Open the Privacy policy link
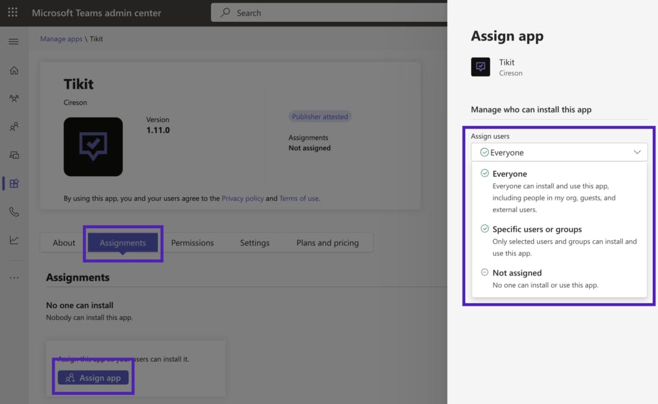The height and width of the screenshot is (404, 658). click(x=242, y=198)
